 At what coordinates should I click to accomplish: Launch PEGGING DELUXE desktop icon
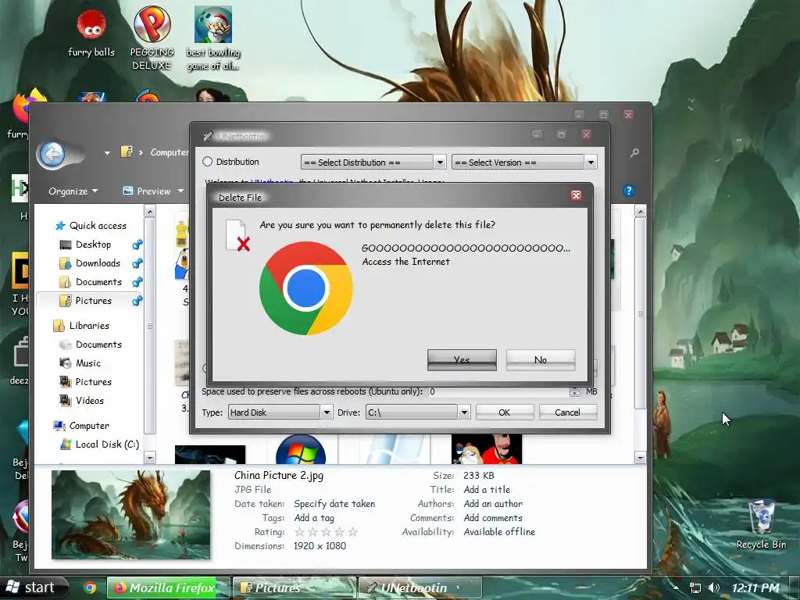[x=152, y=38]
